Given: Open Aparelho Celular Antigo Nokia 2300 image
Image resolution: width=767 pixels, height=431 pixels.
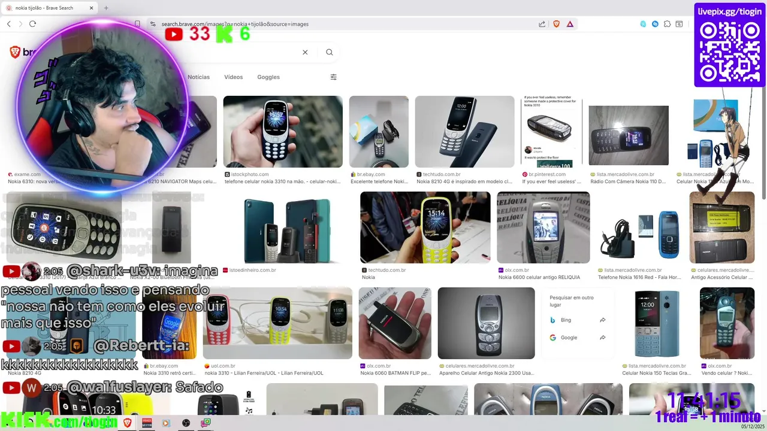Looking at the screenshot, I should click(x=486, y=323).
